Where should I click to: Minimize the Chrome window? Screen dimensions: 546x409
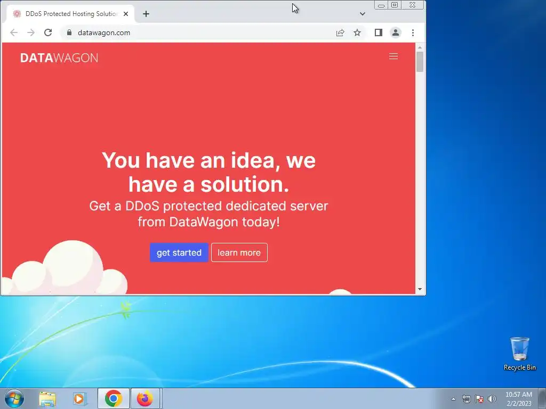(381, 5)
